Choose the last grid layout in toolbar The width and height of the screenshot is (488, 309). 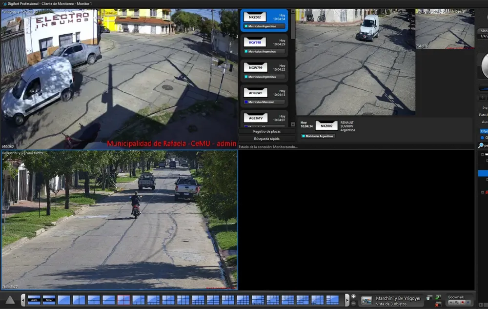(x=332, y=300)
